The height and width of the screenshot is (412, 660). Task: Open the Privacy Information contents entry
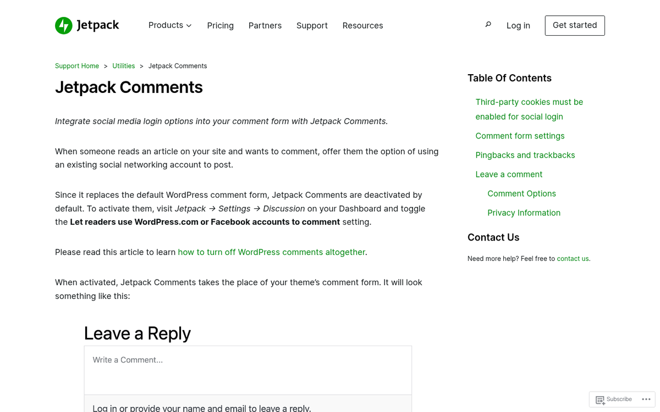click(524, 213)
